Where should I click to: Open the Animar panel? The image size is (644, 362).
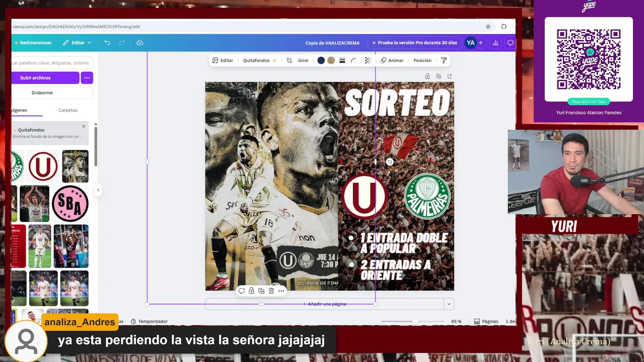[x=392, y=60]
